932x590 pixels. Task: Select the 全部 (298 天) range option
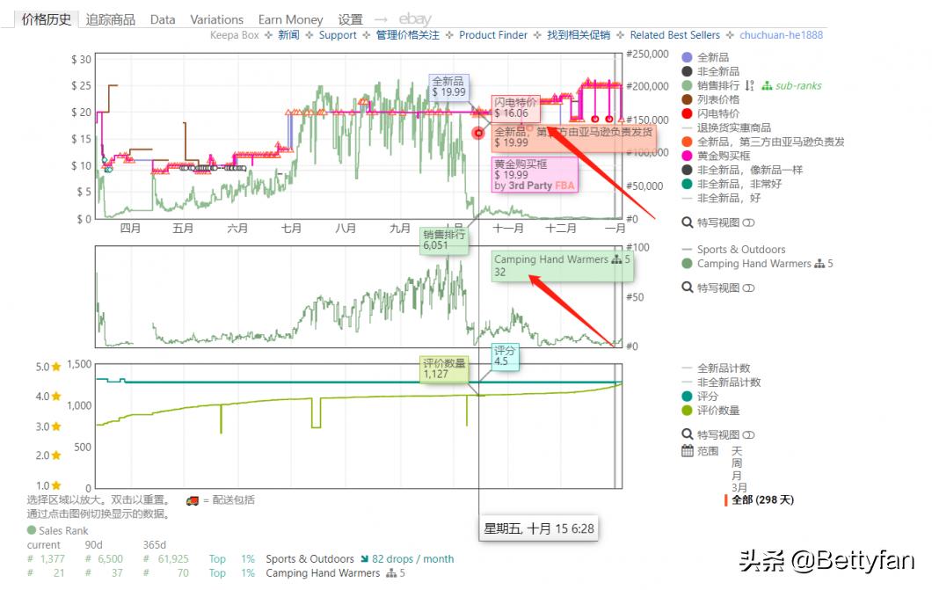point(761,499)
